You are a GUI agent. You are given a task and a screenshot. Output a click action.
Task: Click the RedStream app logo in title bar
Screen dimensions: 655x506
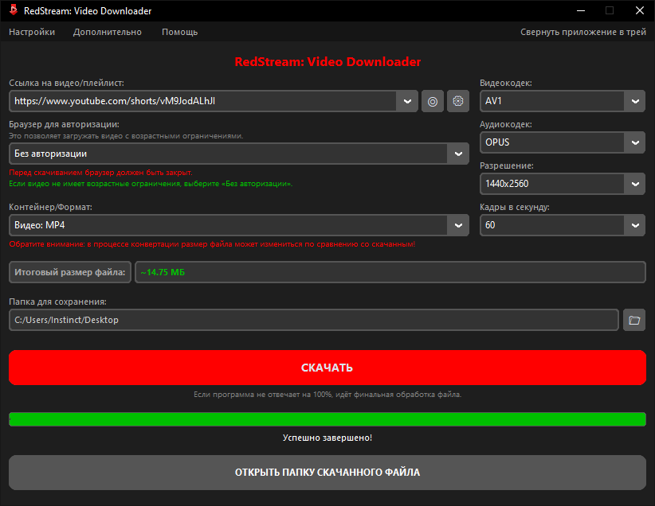click(x=14, y=10)
